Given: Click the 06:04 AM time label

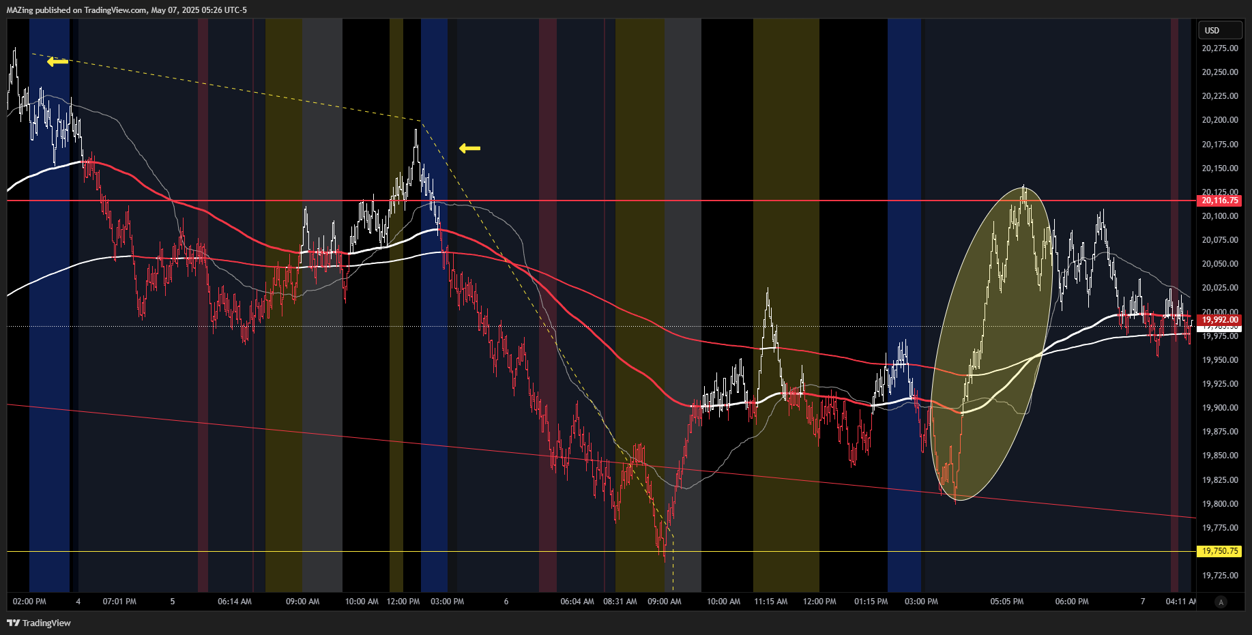Looking at the screenshot, I should tap(577, 602).
